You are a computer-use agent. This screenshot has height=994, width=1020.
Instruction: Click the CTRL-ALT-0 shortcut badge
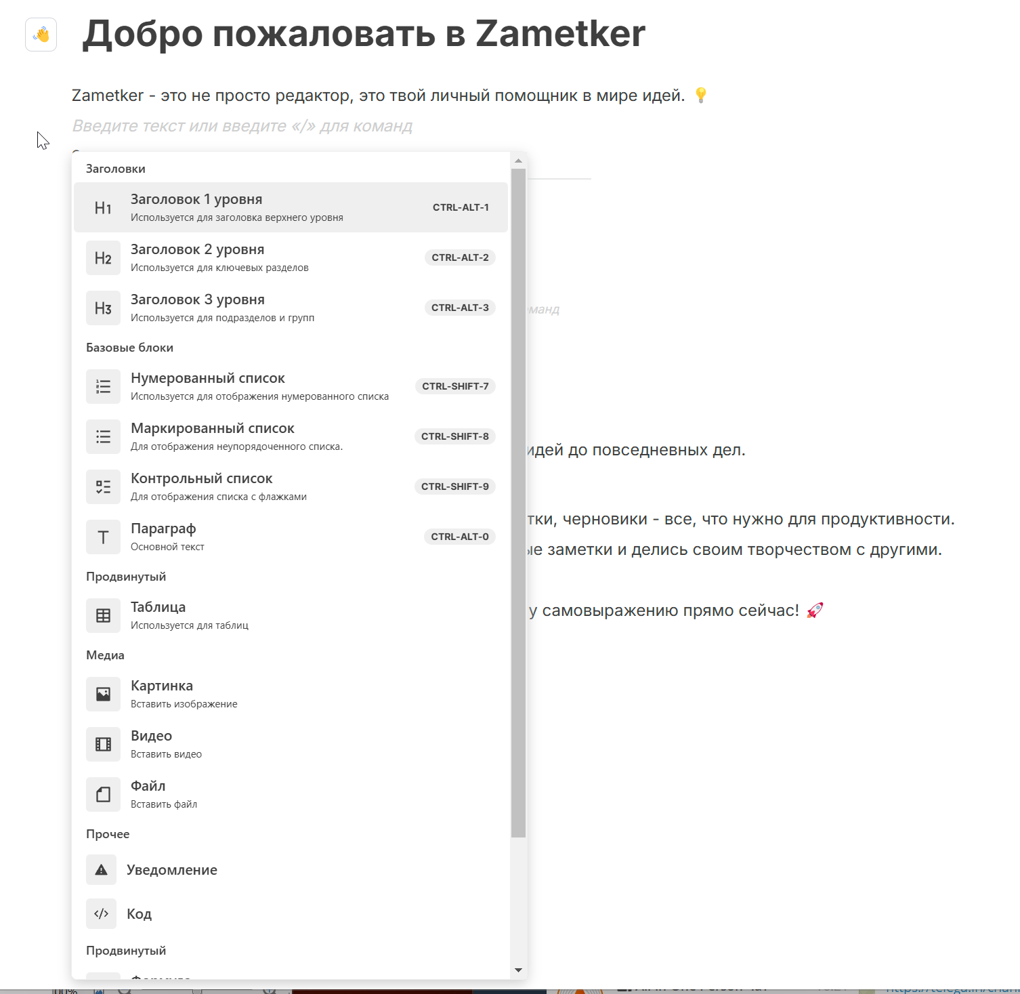tap(460, 537)
